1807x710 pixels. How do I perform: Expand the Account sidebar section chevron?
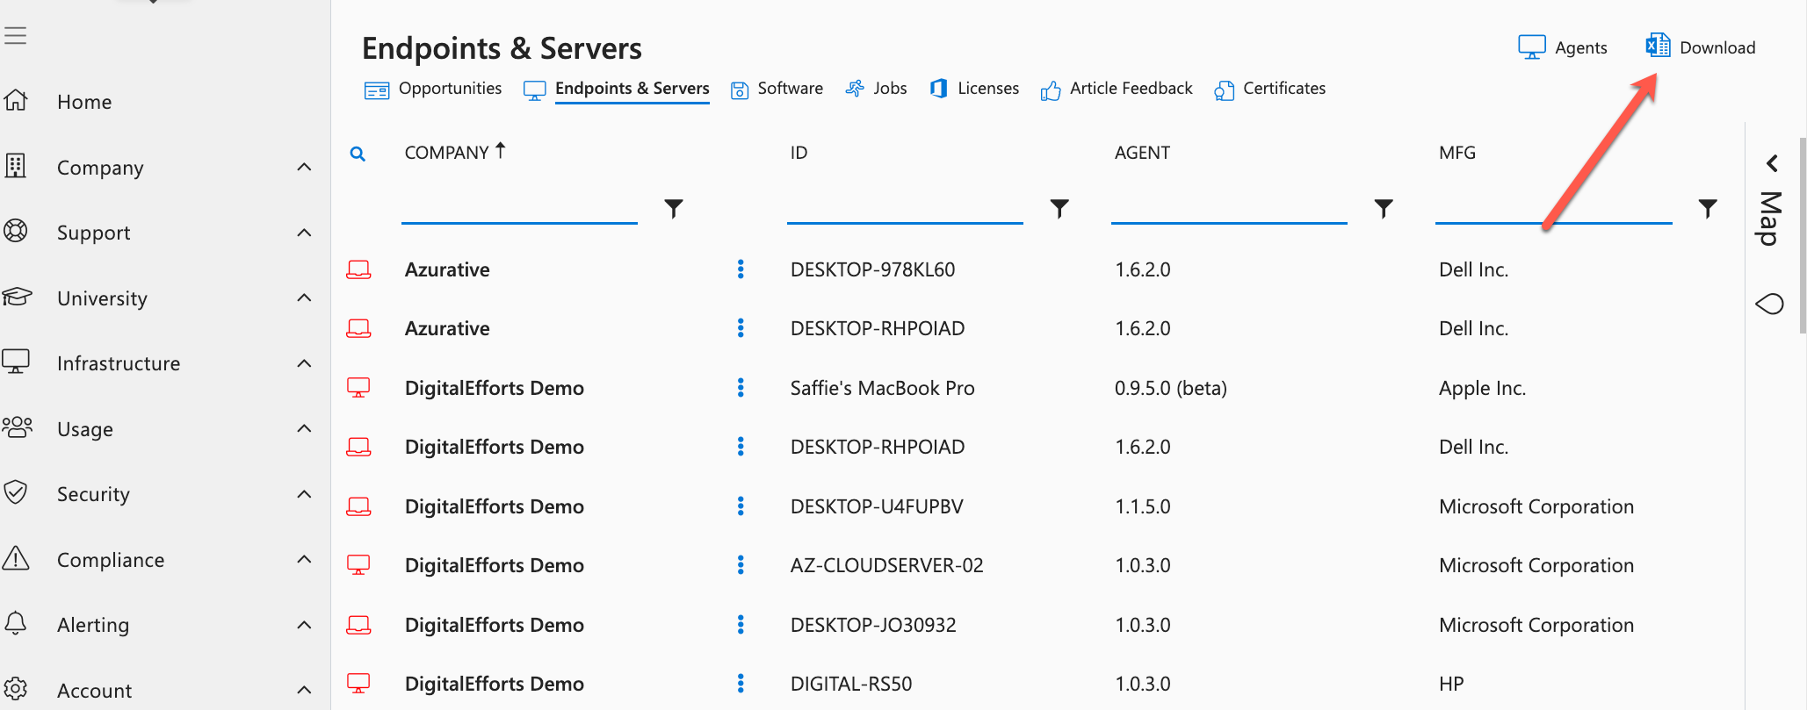point(304,690)
